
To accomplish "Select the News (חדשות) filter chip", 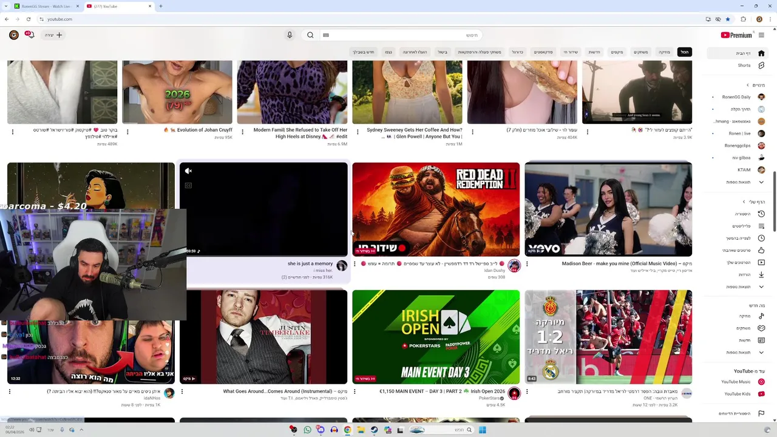I will (x=594, y=52).
